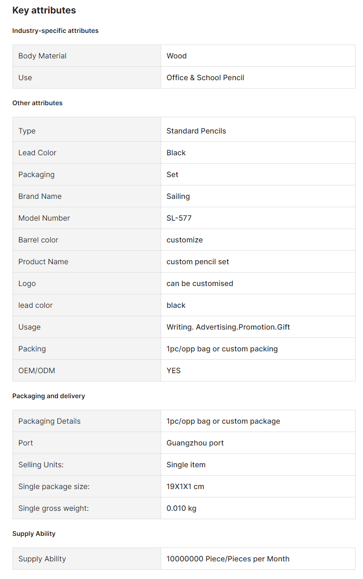Screen dimensions: 363x579
Task: Select the Standard Pencils type value
Action: [196, 131]
